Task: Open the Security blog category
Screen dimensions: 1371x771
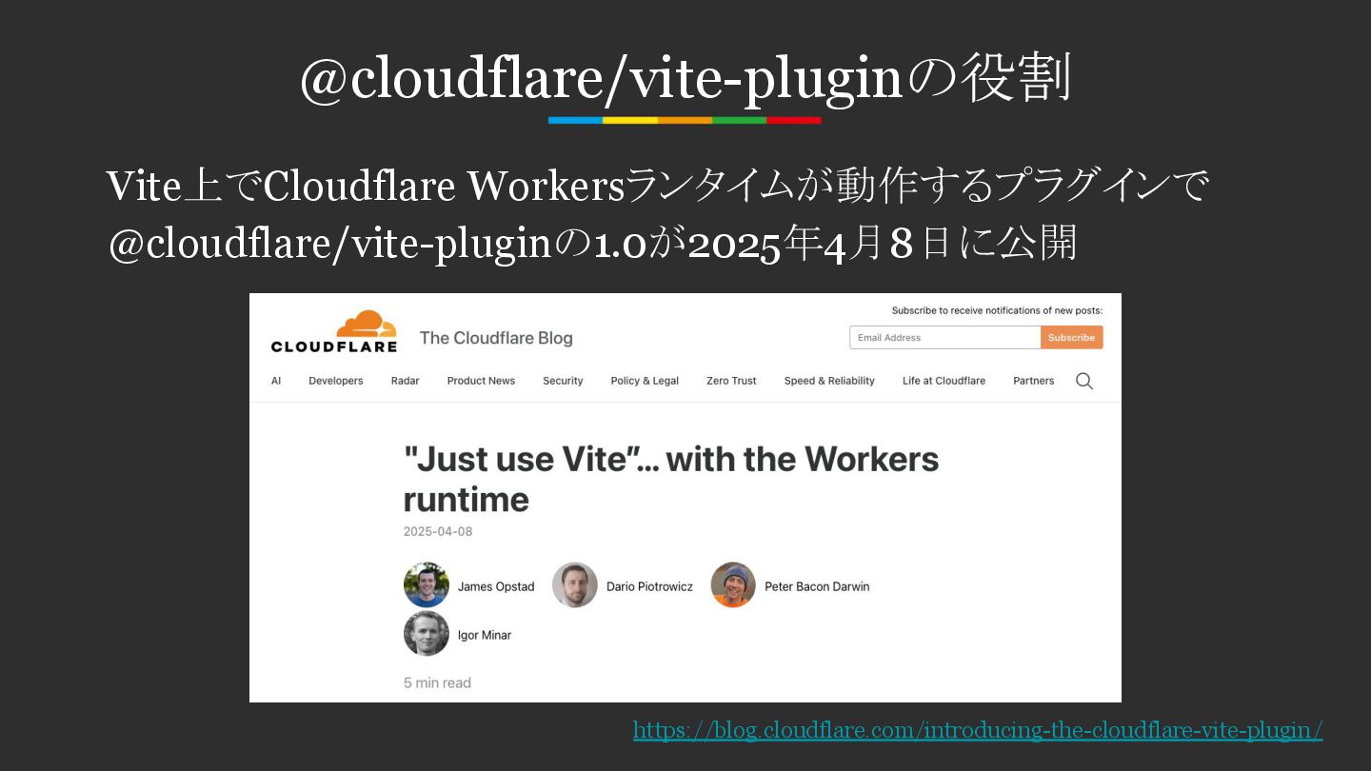Action: (x=563, y=381)
